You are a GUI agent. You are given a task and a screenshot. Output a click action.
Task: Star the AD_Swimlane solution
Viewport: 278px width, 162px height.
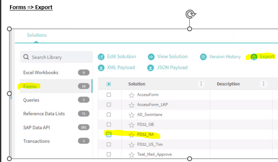pos(132,115)
